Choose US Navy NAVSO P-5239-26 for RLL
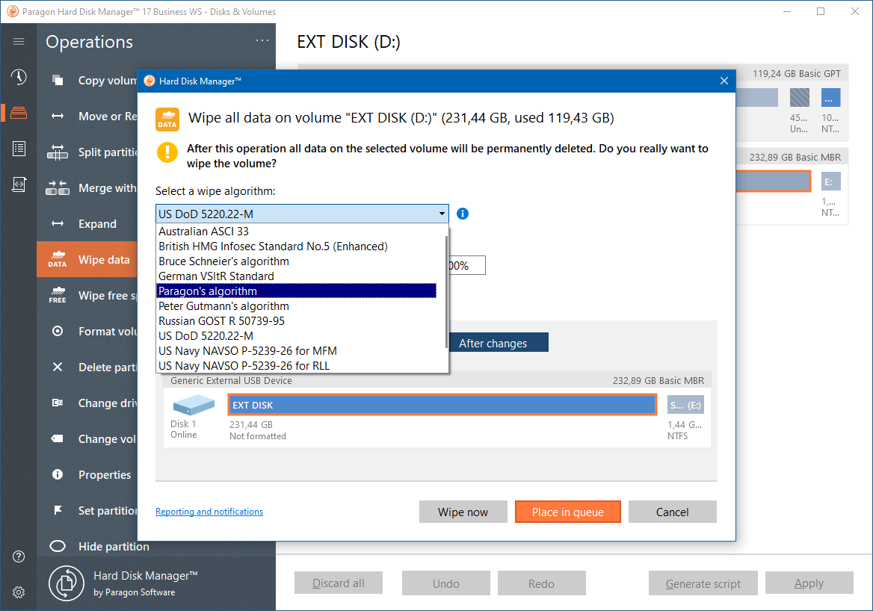 [296, 365]
